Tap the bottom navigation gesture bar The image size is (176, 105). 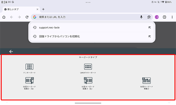pos(88,103)
